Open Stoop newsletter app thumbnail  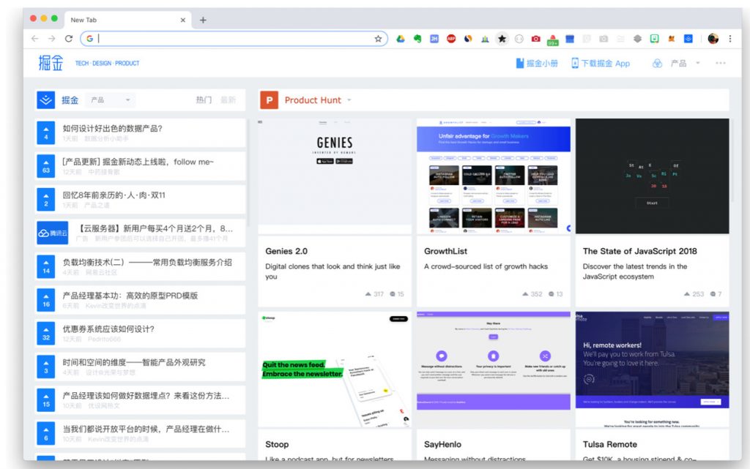coord(334,369)
